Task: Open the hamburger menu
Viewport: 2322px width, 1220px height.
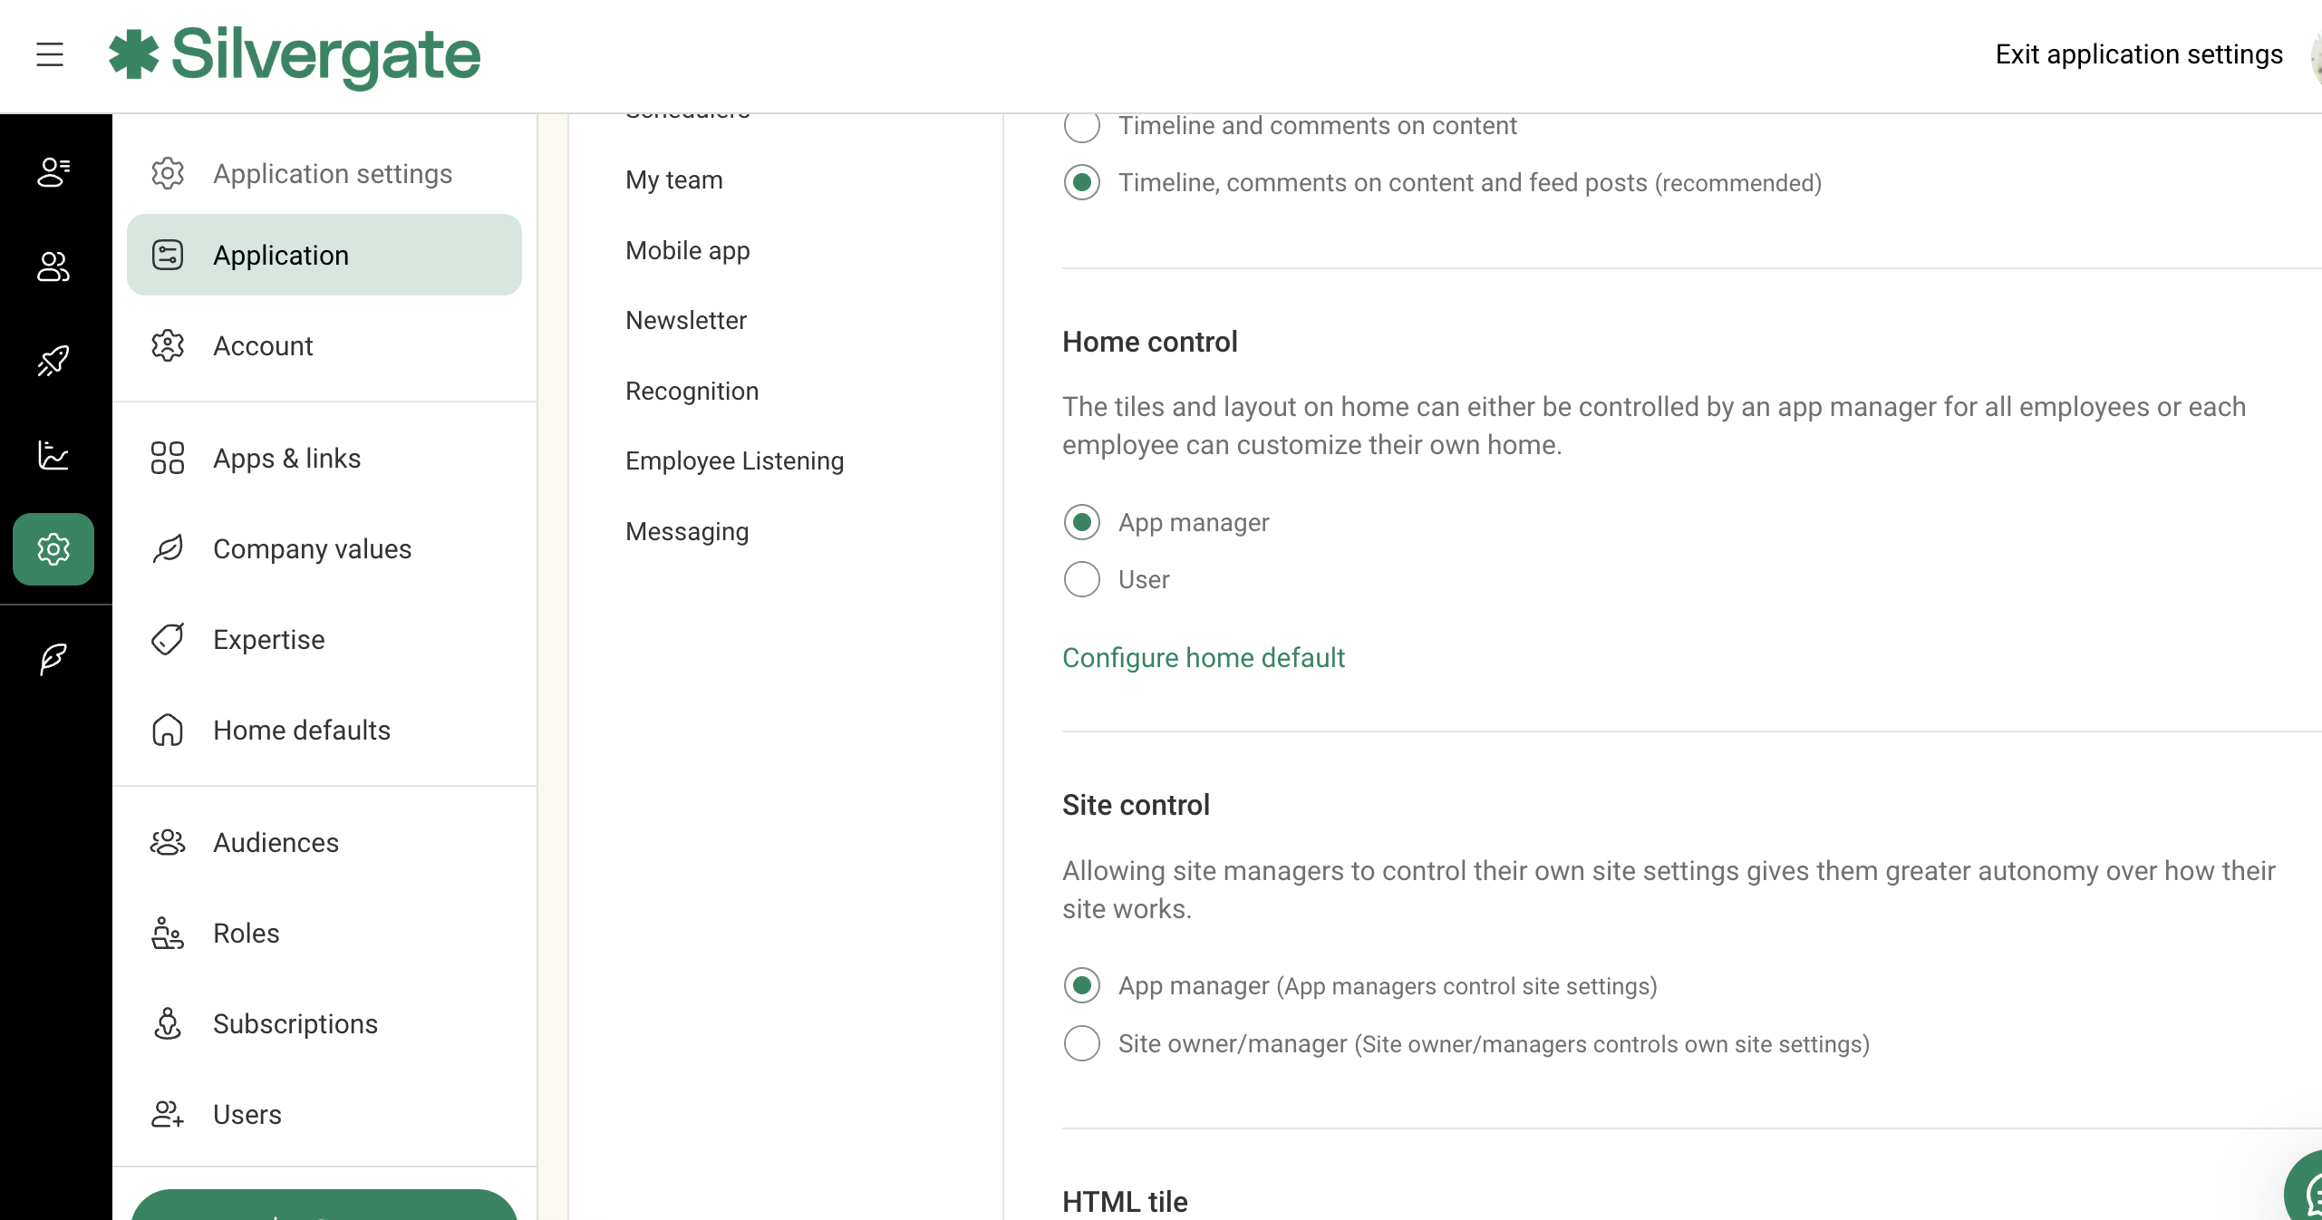Action: 49,54
